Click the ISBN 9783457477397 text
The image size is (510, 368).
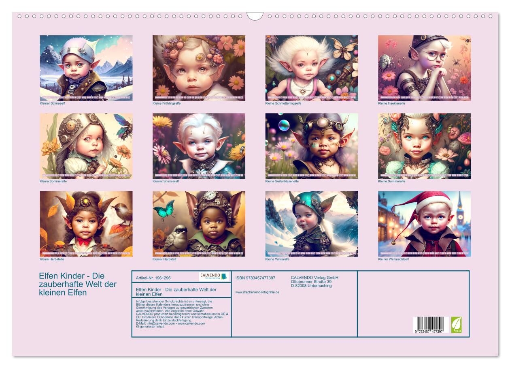coord(255,278)
